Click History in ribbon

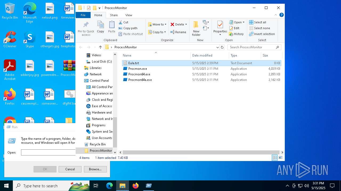click(x=236, y=34)
